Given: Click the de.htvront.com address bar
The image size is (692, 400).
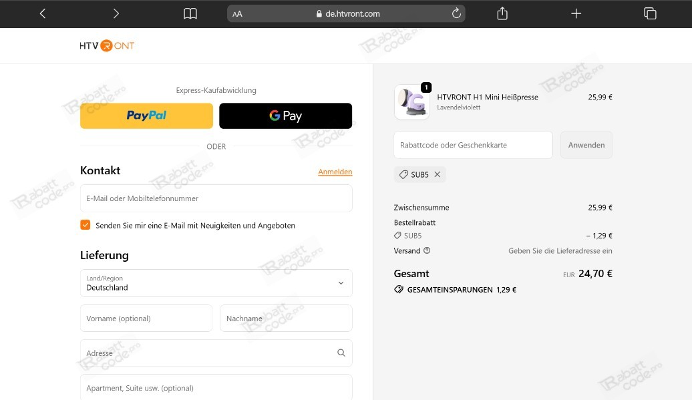Looking at the screenshot, I should [346, 13].
